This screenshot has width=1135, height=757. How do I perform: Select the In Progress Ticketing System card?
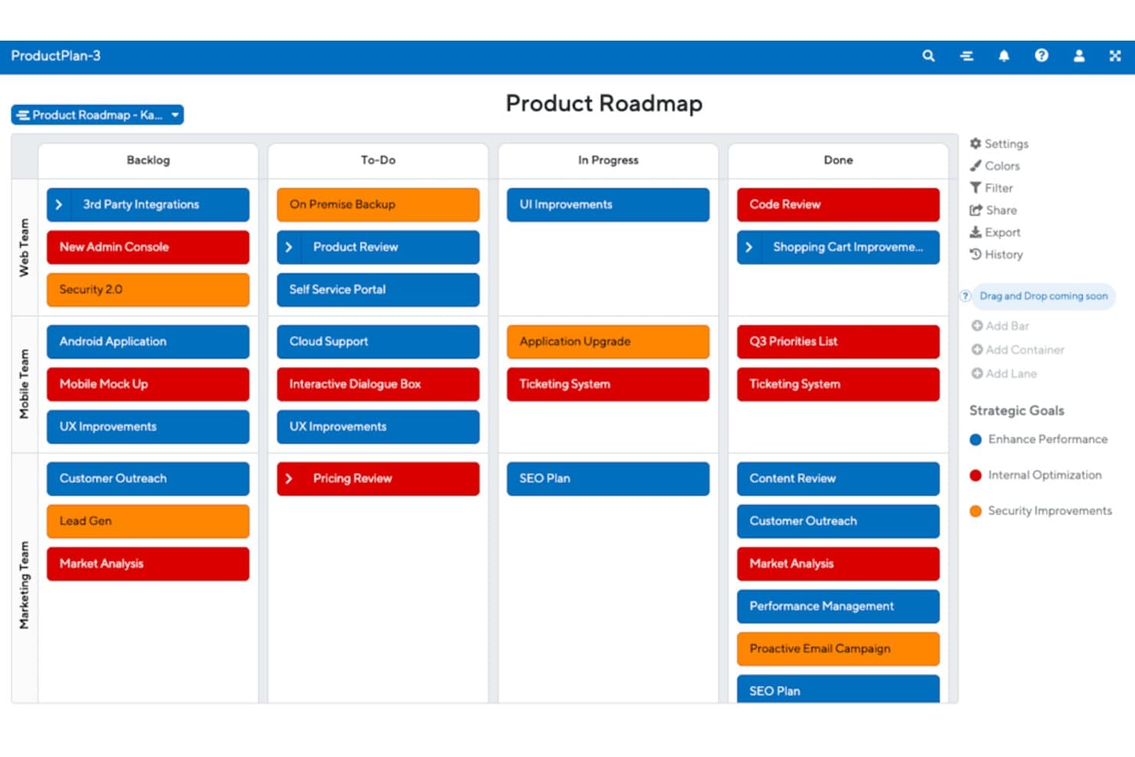pyautogui.click(x=608, y=384)
